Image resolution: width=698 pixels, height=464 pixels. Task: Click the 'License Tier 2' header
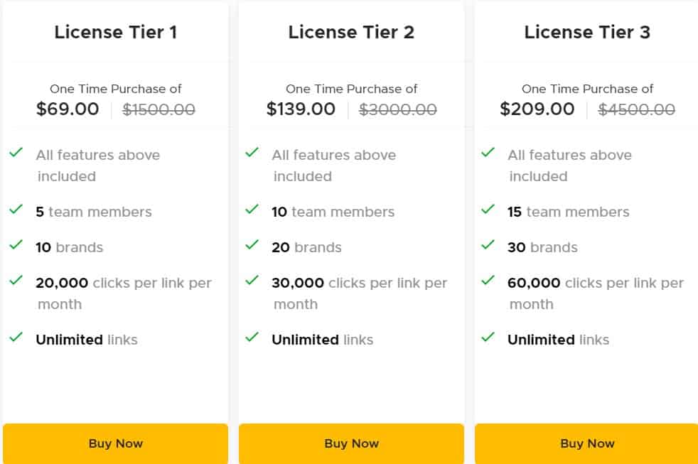click(351, 32)
